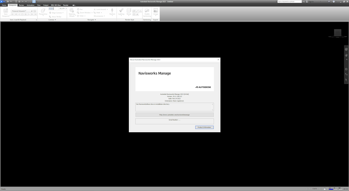The height and width of the screenshot is (191, 349).
Task: Click the Navisworks application menu button
Action: coord(3,1)
